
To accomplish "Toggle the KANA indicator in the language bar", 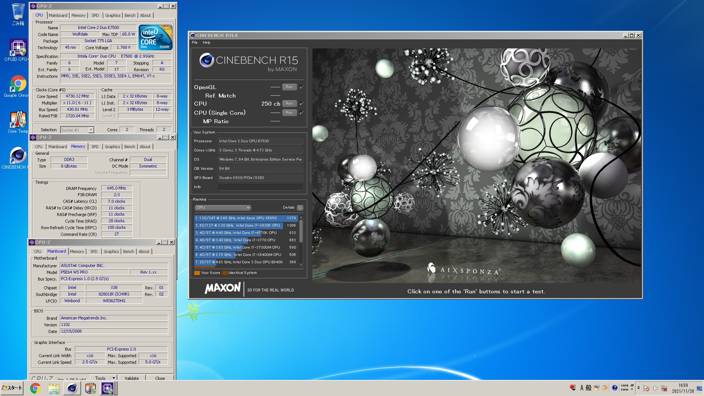I will pos(624,390).
